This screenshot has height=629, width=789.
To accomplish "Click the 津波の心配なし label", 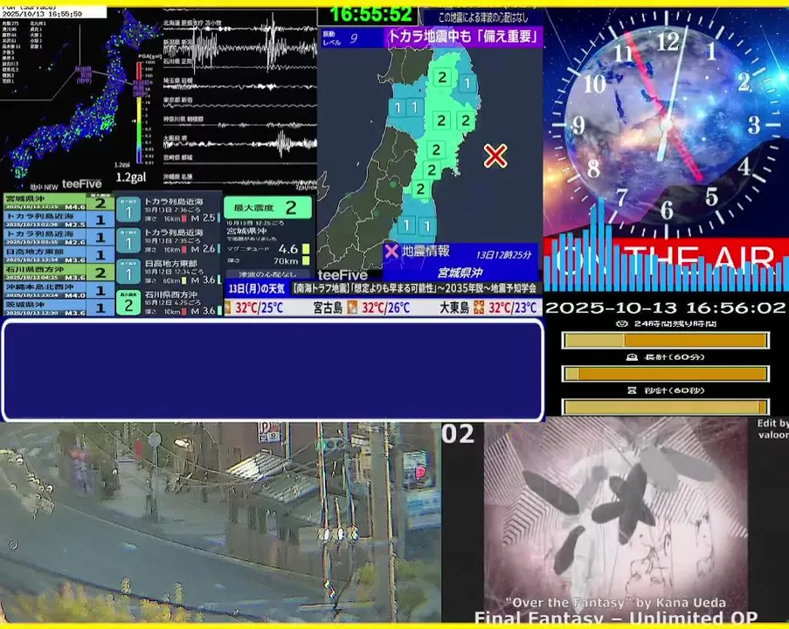I will pyautogui.click(x=267, y=274).
